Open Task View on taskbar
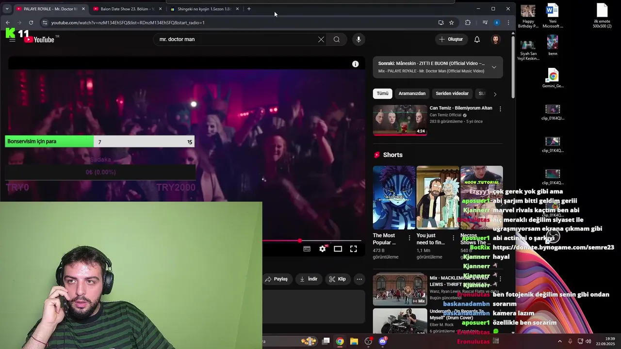This screenshot has width=621, height=349. pos(326,341)
